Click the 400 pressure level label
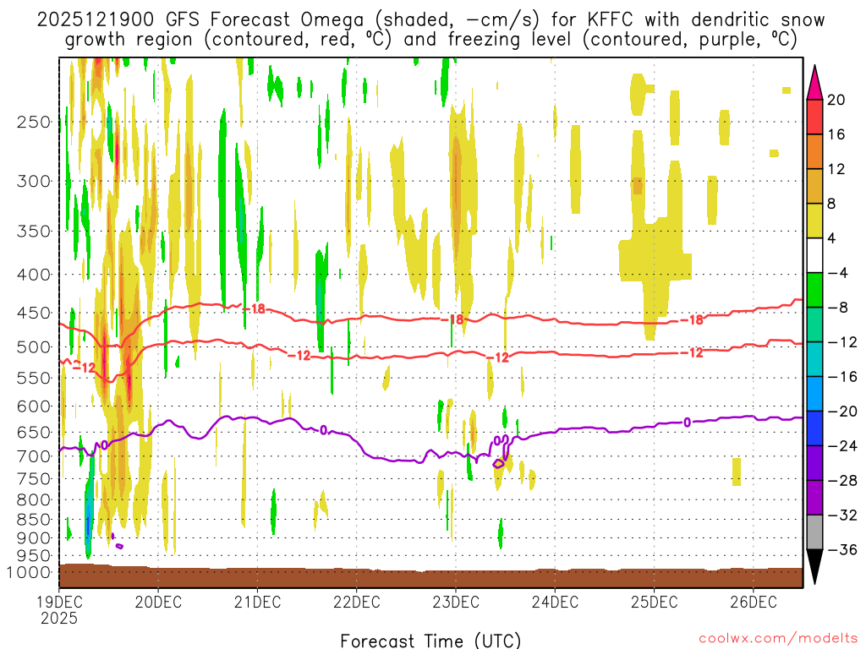The height and width of the screenshot is (649, 866). [x=34, y=275]
